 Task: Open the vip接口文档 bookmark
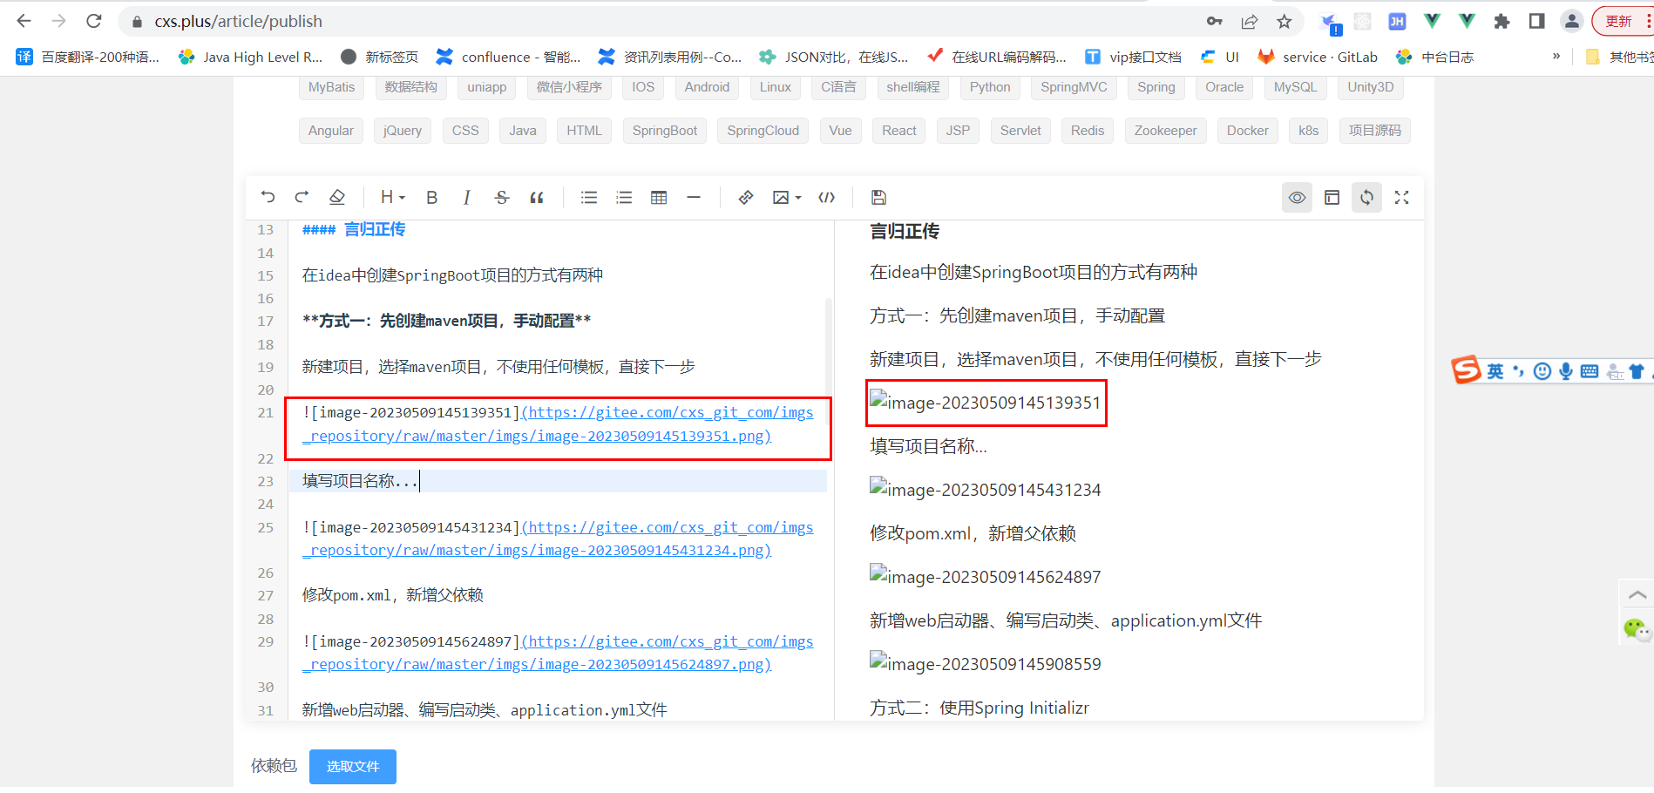point(1133,58)
